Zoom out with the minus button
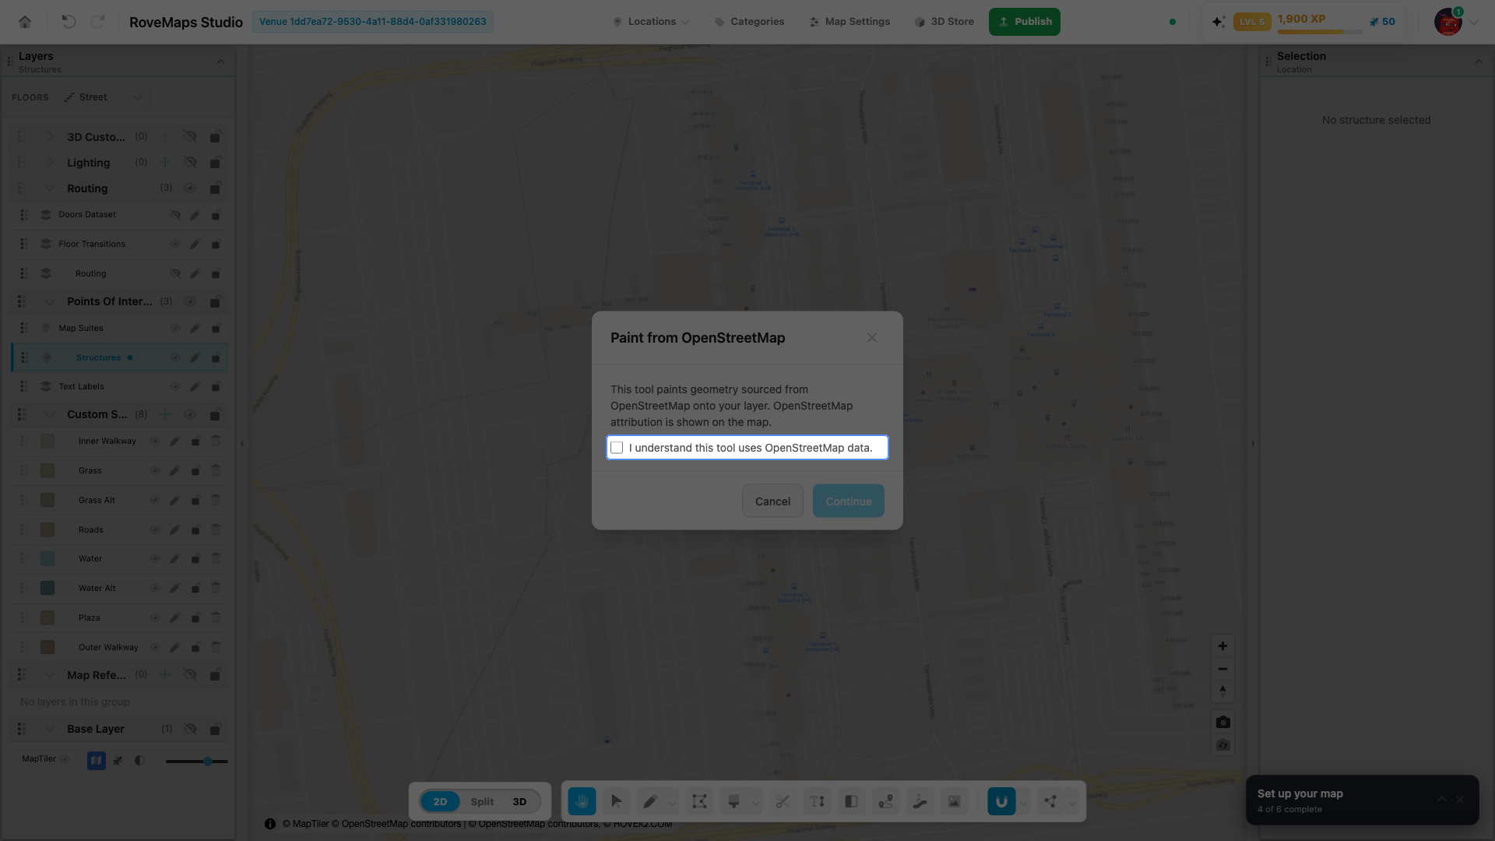The height and width of the screenshot is (841, 1495). coord(1222,669)
